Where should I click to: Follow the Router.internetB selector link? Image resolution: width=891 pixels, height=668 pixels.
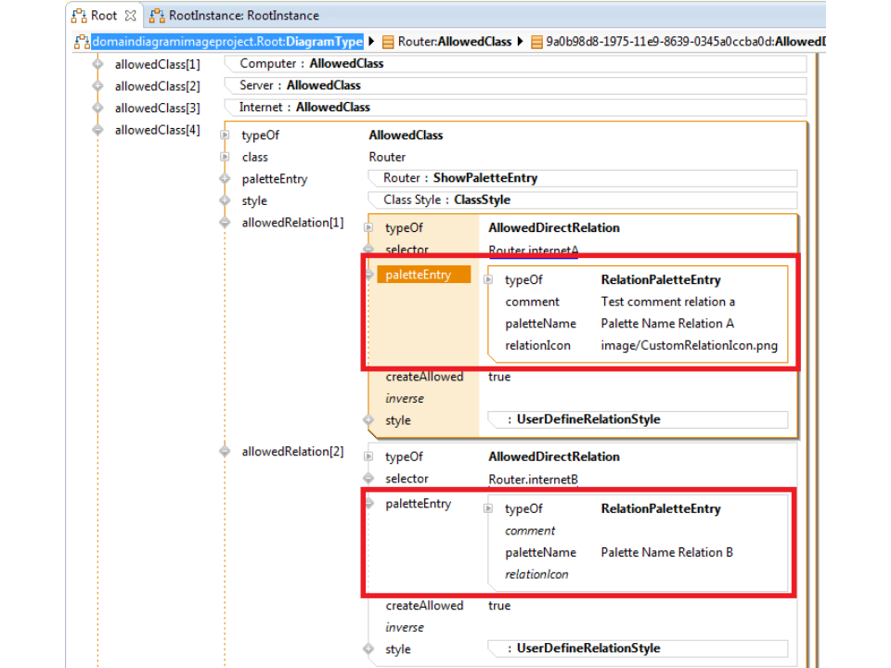pos(533,480)
